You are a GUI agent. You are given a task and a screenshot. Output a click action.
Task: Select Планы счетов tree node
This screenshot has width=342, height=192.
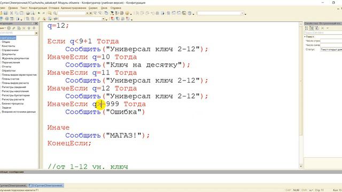11,79
